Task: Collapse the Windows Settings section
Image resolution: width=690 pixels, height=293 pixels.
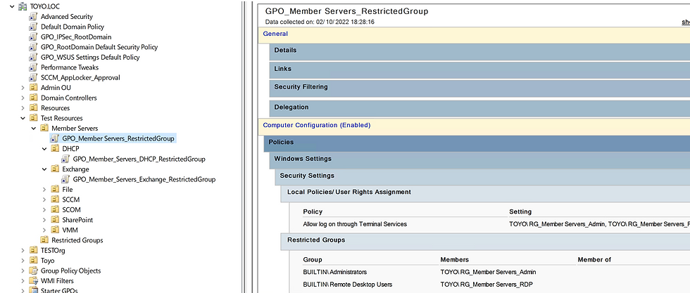Action: pos(479,160)
